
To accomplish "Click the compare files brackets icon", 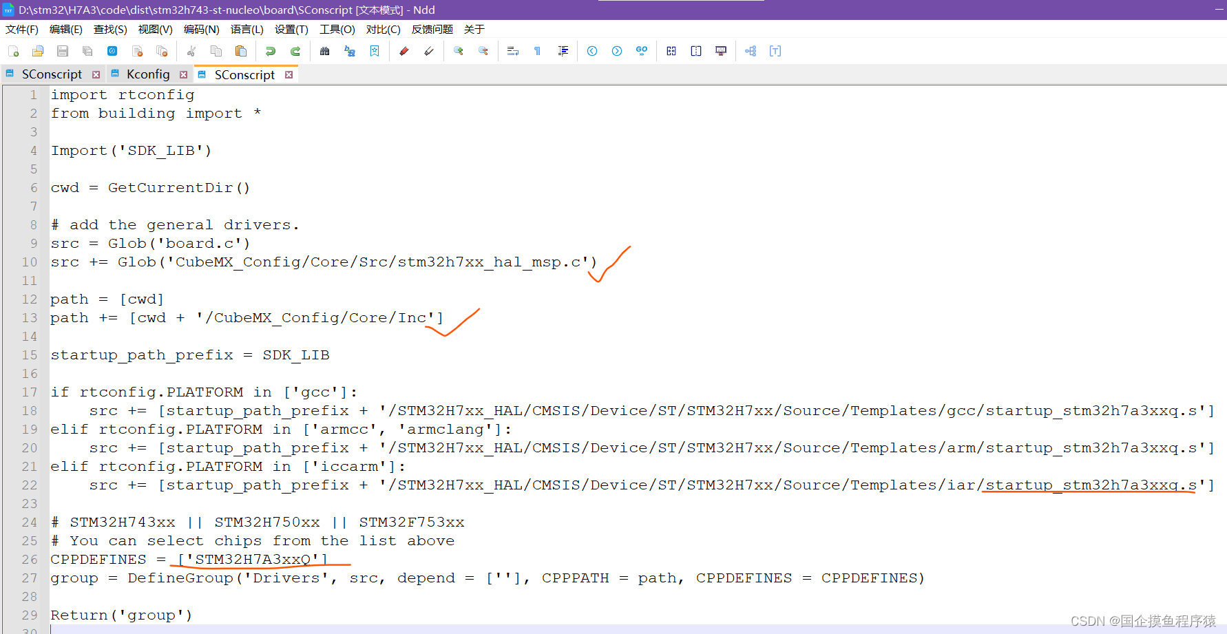I will [x=671, y=51].
